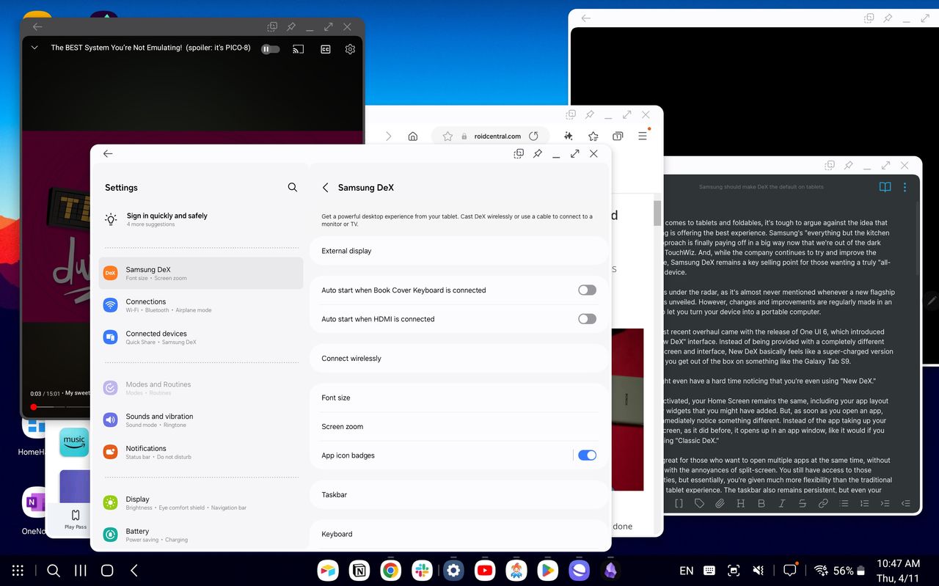Viewport: 939px width, 586px height.
Task: Toggle Auto start when Book Cover Keyboard connected
Action: (587, 290)
